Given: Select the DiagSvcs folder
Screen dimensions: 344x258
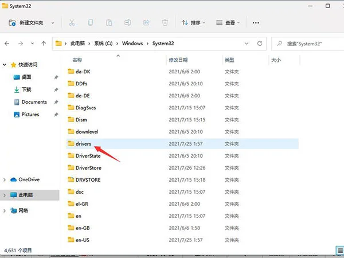Looking at the screenshot, I should 182,108.
